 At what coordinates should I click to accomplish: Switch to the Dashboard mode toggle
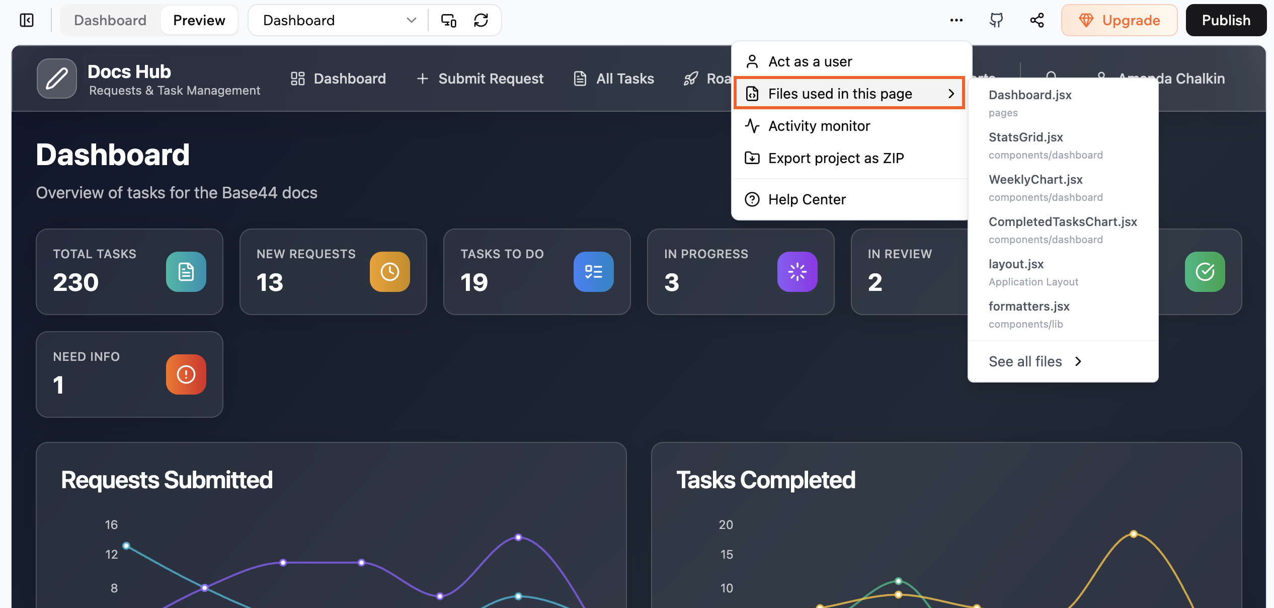point(110,20)
